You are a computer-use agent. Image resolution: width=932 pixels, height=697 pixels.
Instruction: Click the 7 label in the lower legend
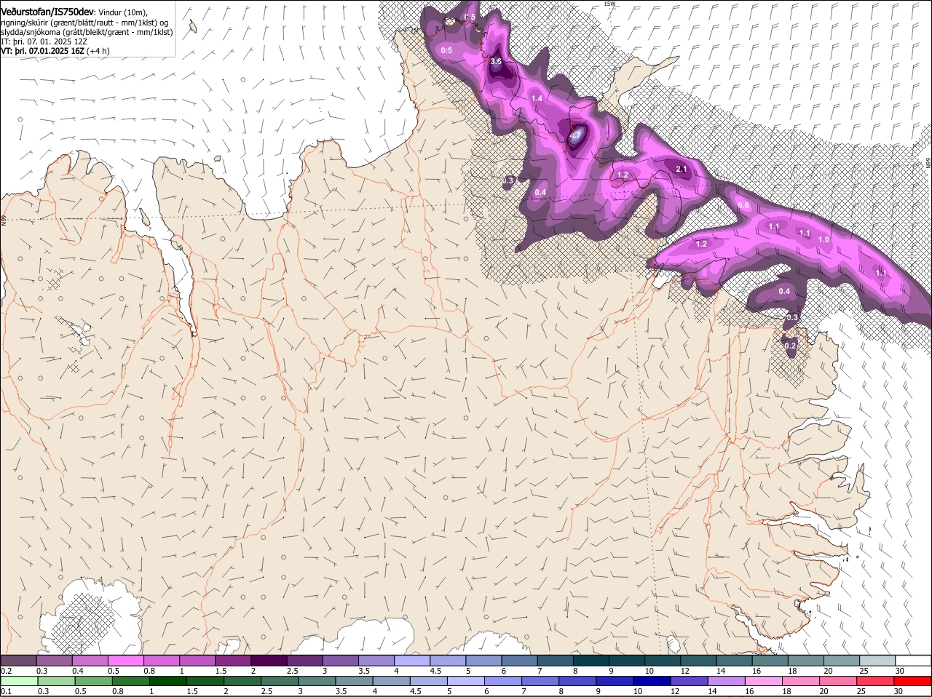(x=522, y=691)
